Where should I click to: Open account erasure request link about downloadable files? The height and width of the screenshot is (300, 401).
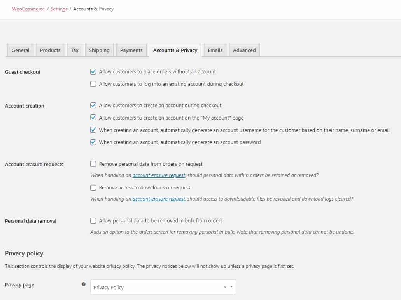159,199
